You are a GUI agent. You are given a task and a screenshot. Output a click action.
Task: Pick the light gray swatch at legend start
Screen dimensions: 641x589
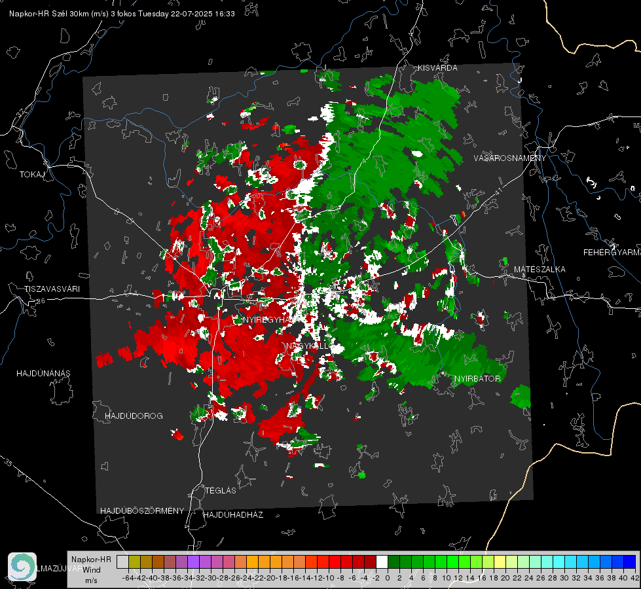tap(122, 562)
